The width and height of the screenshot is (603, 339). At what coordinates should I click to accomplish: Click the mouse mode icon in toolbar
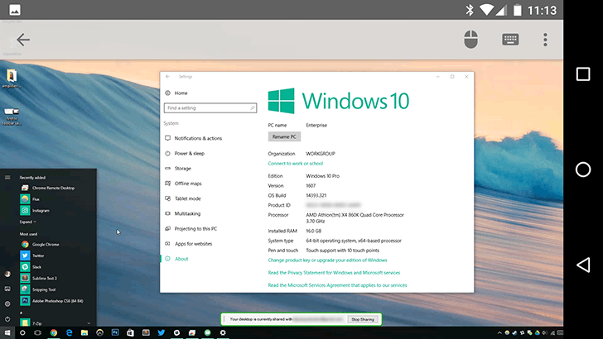tap(471, 40)
